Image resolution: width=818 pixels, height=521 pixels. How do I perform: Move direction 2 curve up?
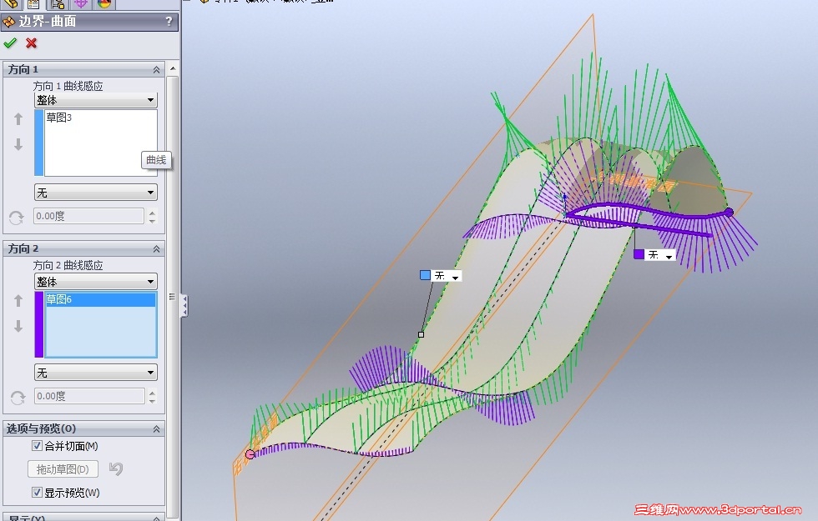[x=18, y=301]
